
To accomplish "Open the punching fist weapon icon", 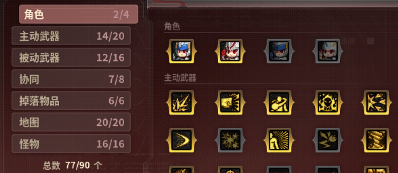I will coord(230,103).
